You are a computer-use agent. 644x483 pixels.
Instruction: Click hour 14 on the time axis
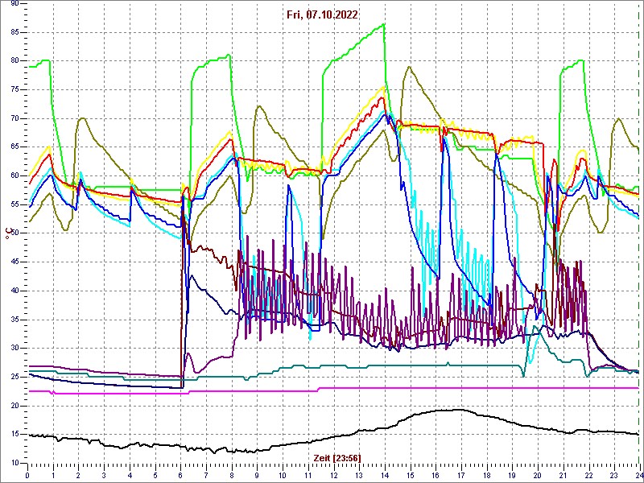pyautogui.click(x=385, y=475)
